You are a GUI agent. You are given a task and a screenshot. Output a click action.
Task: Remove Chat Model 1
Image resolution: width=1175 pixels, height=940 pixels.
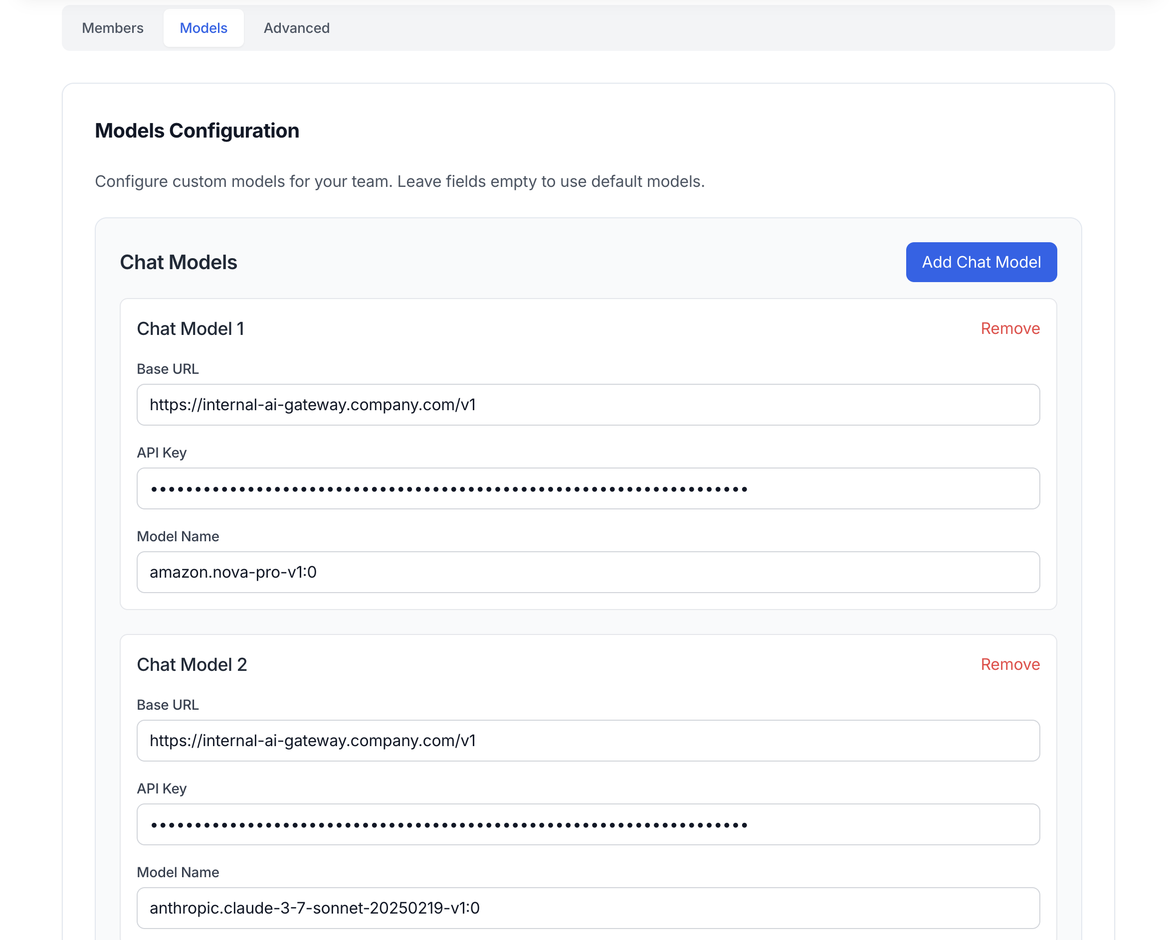coord(1010,328)
